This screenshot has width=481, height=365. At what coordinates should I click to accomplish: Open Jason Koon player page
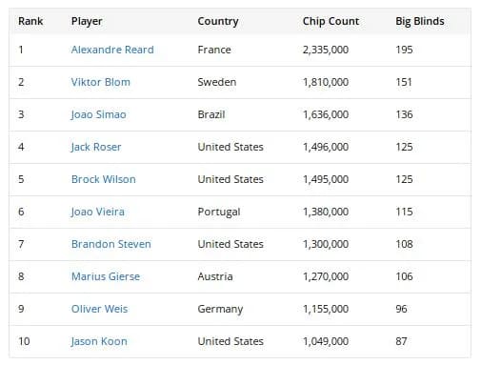(99, 341)
